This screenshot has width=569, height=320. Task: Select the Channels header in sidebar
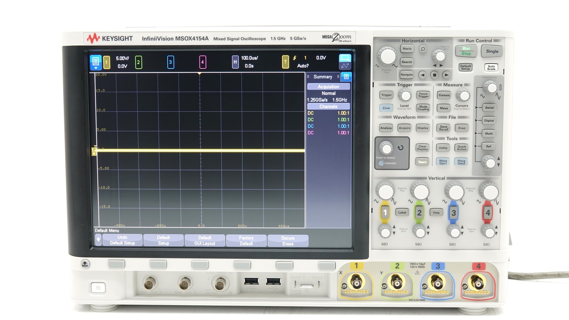tap(329, 107)
